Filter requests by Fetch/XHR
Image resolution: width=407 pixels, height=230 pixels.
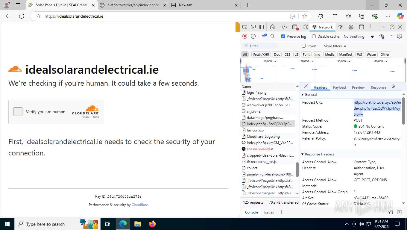pyautogui.click(x=261, y=55)
